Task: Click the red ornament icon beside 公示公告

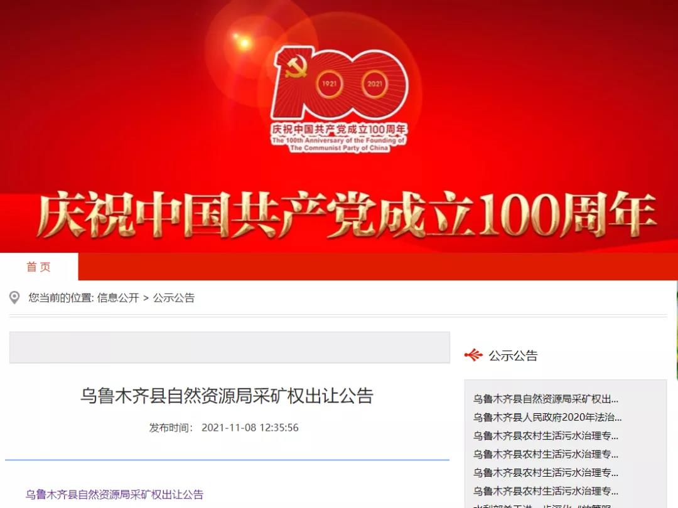Action: click(473, 355)
